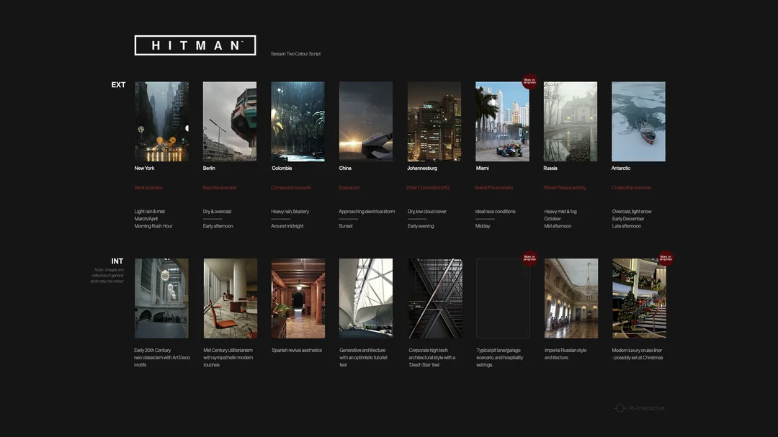This screenshot has height=437, width=778.
Task: Click the "Antarctic" location label
Action: [x=621, y=168]
